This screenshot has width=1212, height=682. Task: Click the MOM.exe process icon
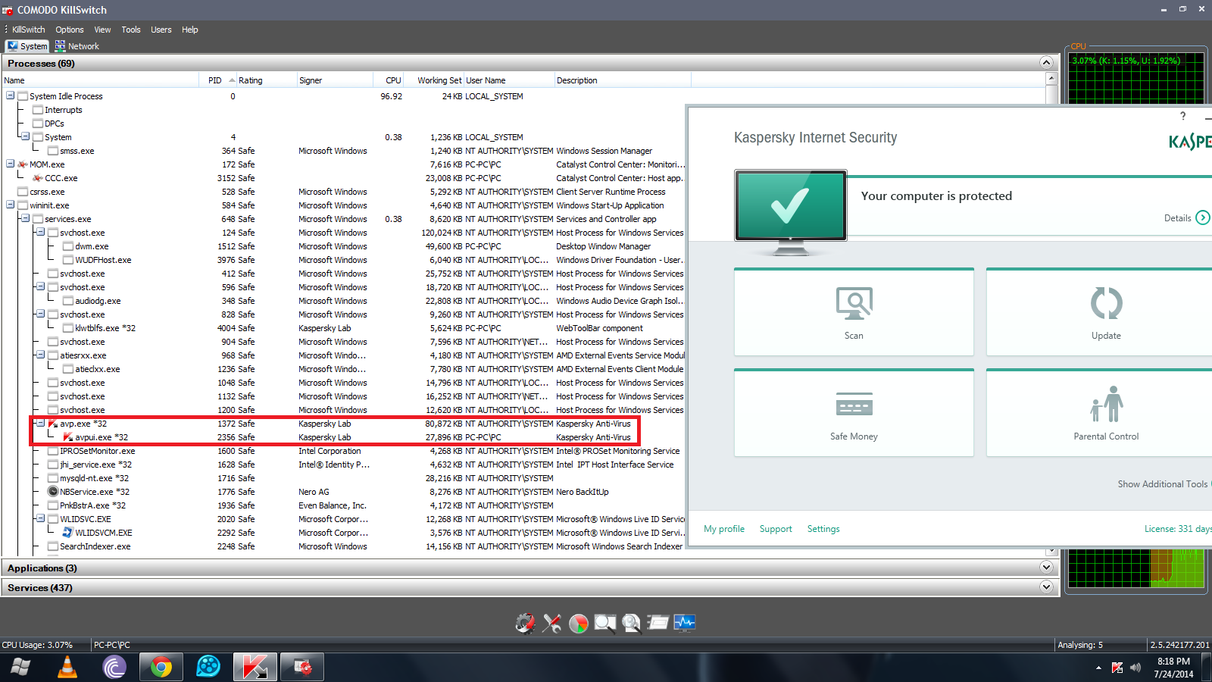[23, 164]
